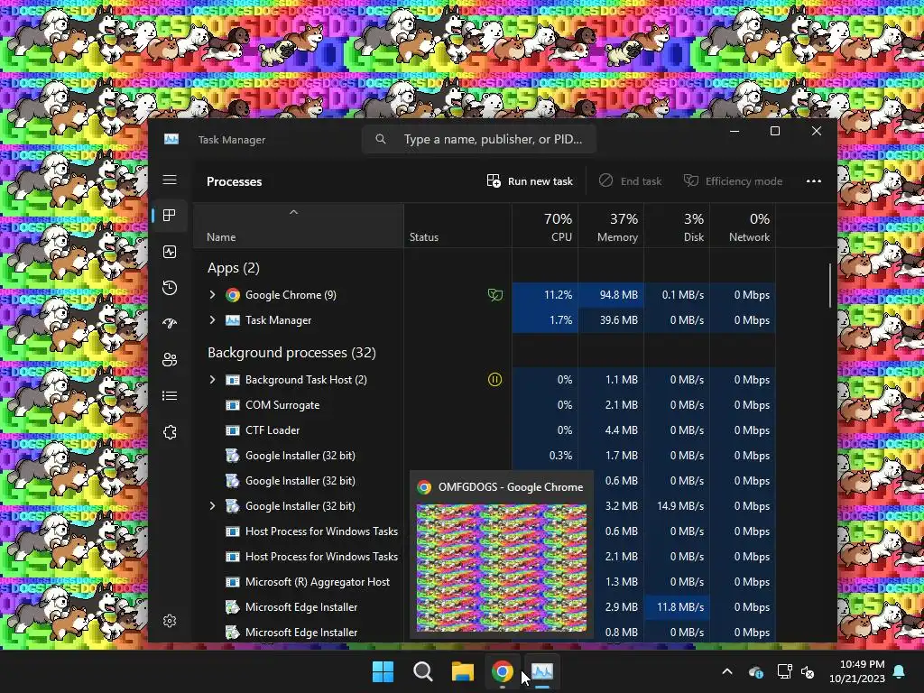Click the efficiency leaf icon on Google Chrome row
Screen dimensions: 924x693
pos(495,295)
